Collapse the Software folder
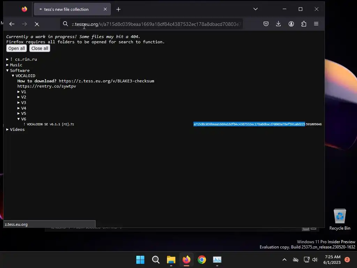The height and width of the screenshot is (268, 357). 18,70
